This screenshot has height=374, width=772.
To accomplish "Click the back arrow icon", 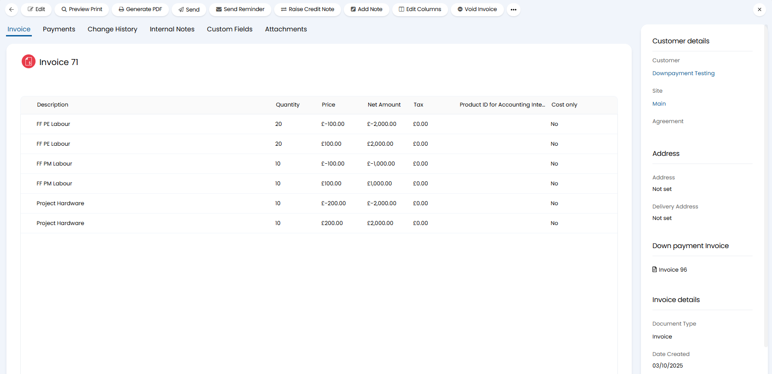I will coord(12,9).
